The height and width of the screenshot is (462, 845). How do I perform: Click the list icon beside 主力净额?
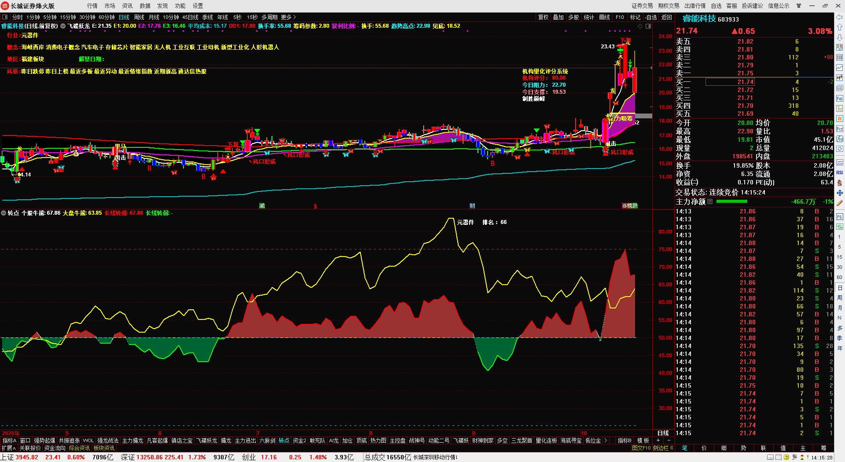pos(710,202)
